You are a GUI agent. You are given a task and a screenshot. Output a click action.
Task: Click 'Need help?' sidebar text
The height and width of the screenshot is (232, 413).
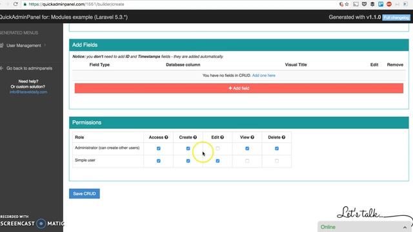pos(28,81)
